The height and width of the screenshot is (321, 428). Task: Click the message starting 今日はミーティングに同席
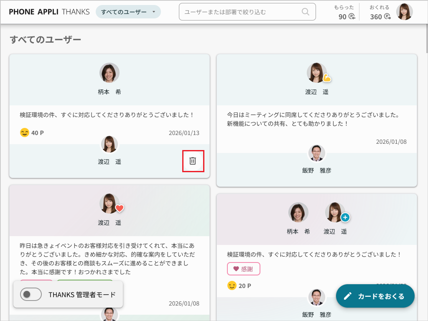click(x=313, y=119)
